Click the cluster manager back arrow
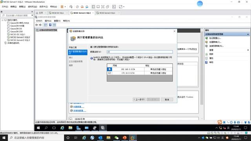Viewport: 251px width, 141px height. click(x=36, y=25)
